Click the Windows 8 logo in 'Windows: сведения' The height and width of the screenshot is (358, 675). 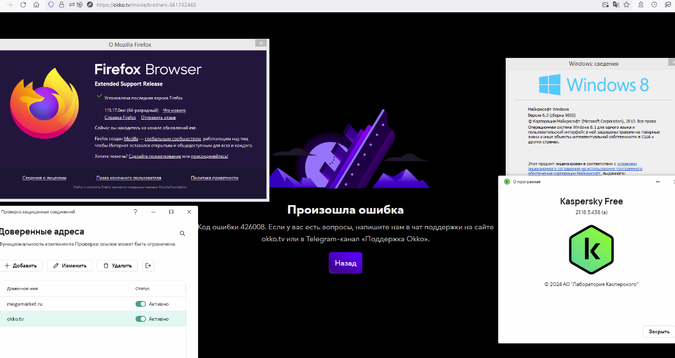coord(594,84)
